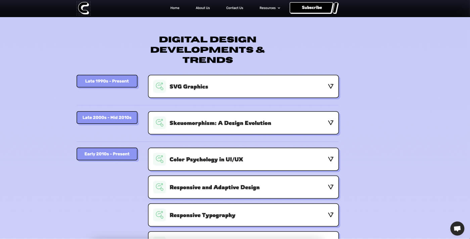Click the Subscribe button

(312, 7)
